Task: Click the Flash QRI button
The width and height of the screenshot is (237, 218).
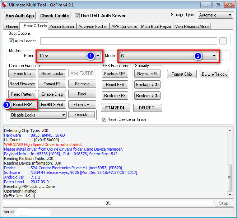Action: [x=82, y=104]
